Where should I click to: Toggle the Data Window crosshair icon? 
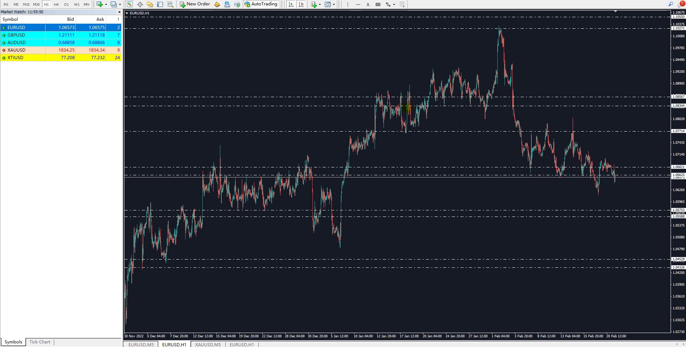click(x=140, y=4)
